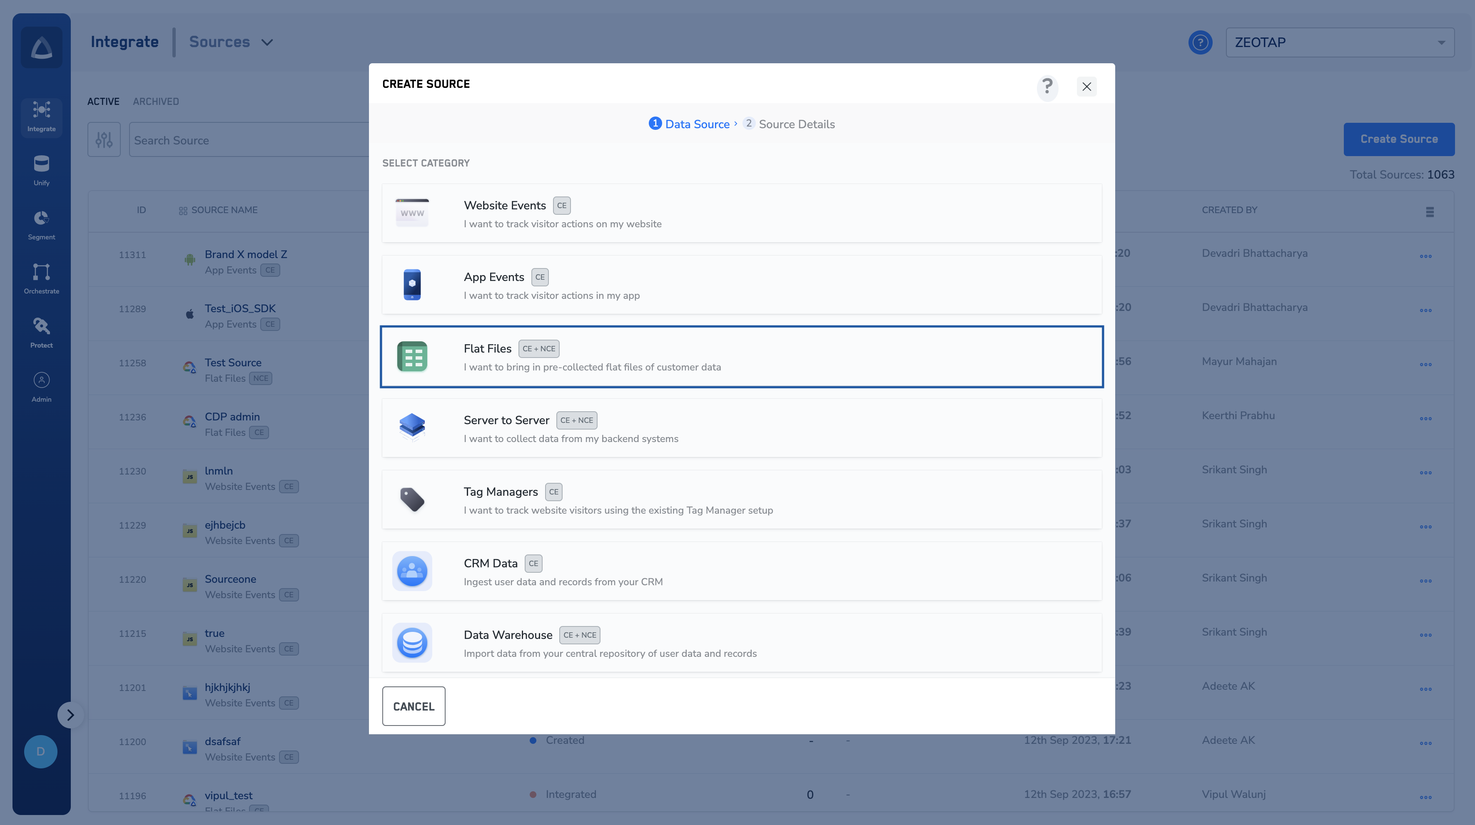
Task: Click the dialog help question mark icon
Action: pyautogui.click(x=1047, y=87)
